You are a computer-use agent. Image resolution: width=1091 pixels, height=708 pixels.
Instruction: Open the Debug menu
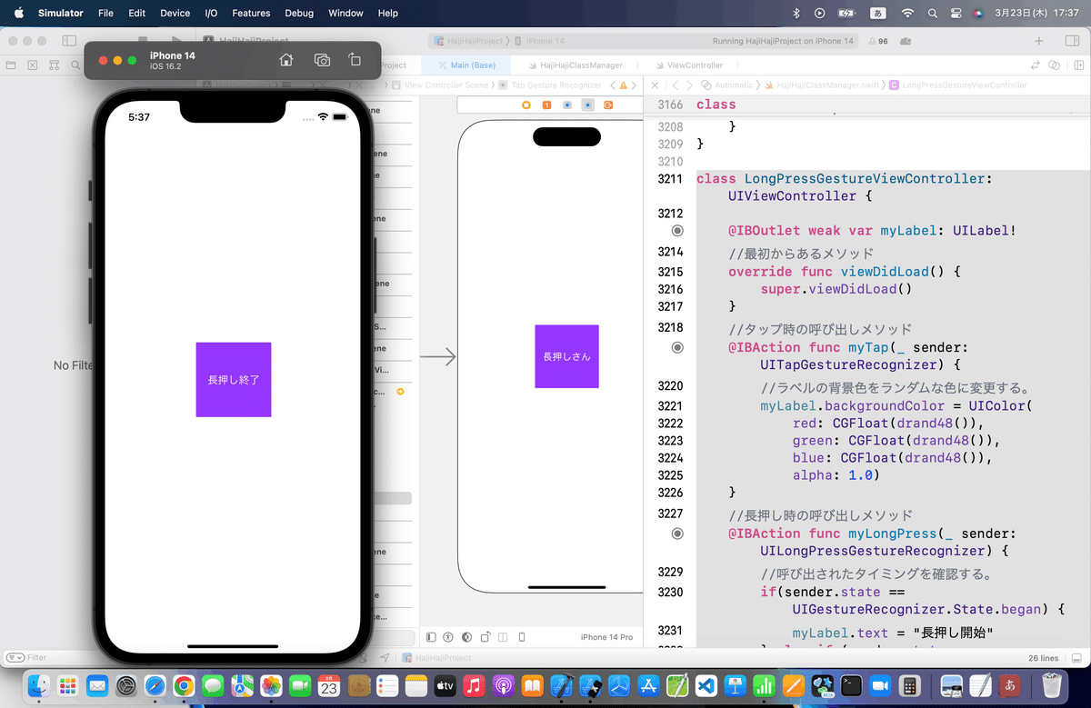pos(299,14)
